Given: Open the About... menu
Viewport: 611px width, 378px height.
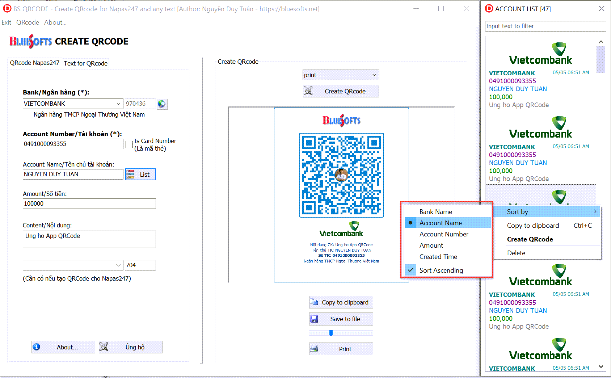Looking at the screenshot, I should click(x=55, y=22).
